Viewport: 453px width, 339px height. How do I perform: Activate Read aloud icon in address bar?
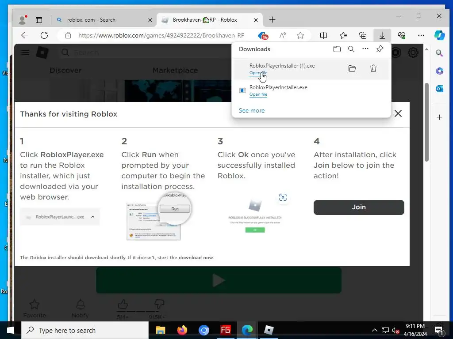click(x=283, y=35)
